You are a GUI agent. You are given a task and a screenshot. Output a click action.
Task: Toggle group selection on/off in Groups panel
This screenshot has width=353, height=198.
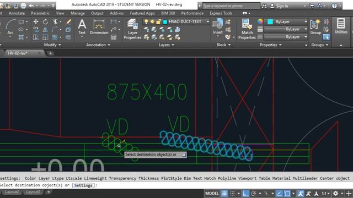[x=326, y=37]
